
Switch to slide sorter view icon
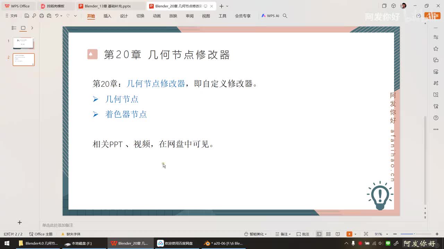(328, 234)
